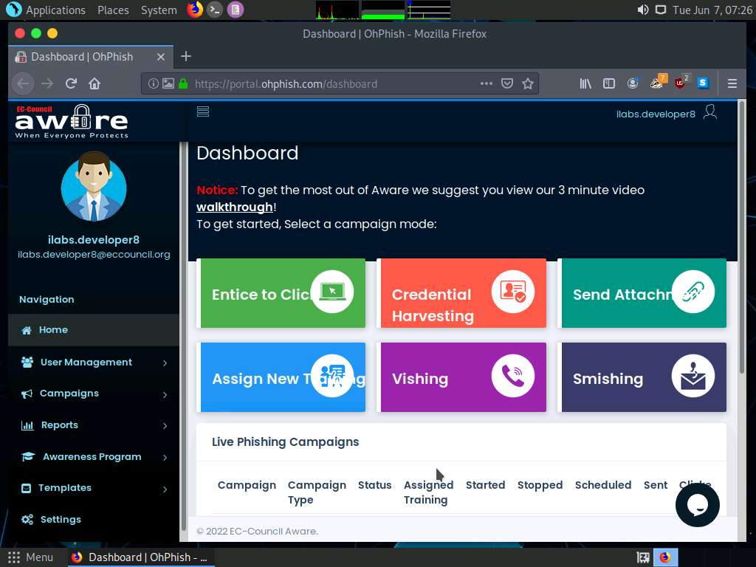The height and width of the screenshot is (567, 756).
Task: Open the live chat bubble
Action: [697, 505]
